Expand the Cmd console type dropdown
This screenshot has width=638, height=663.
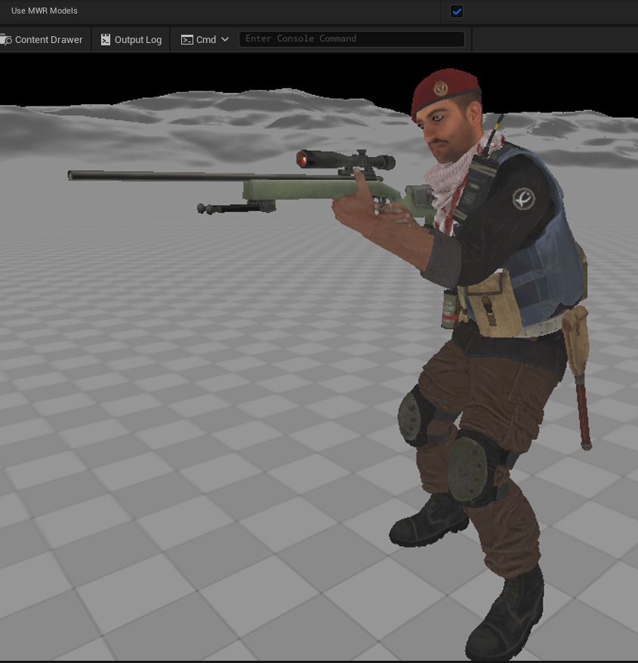coord(205,40)
